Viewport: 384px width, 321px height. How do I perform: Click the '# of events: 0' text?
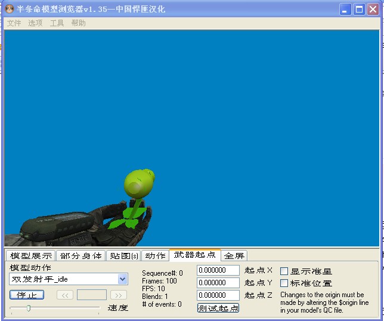click(x=162, y=304)
